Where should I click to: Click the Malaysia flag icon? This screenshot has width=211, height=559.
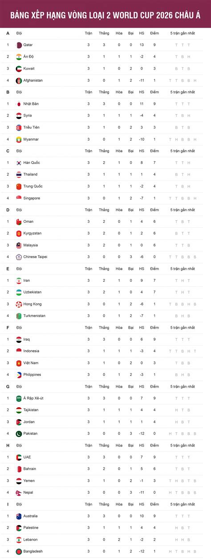(x=19, y=245)
